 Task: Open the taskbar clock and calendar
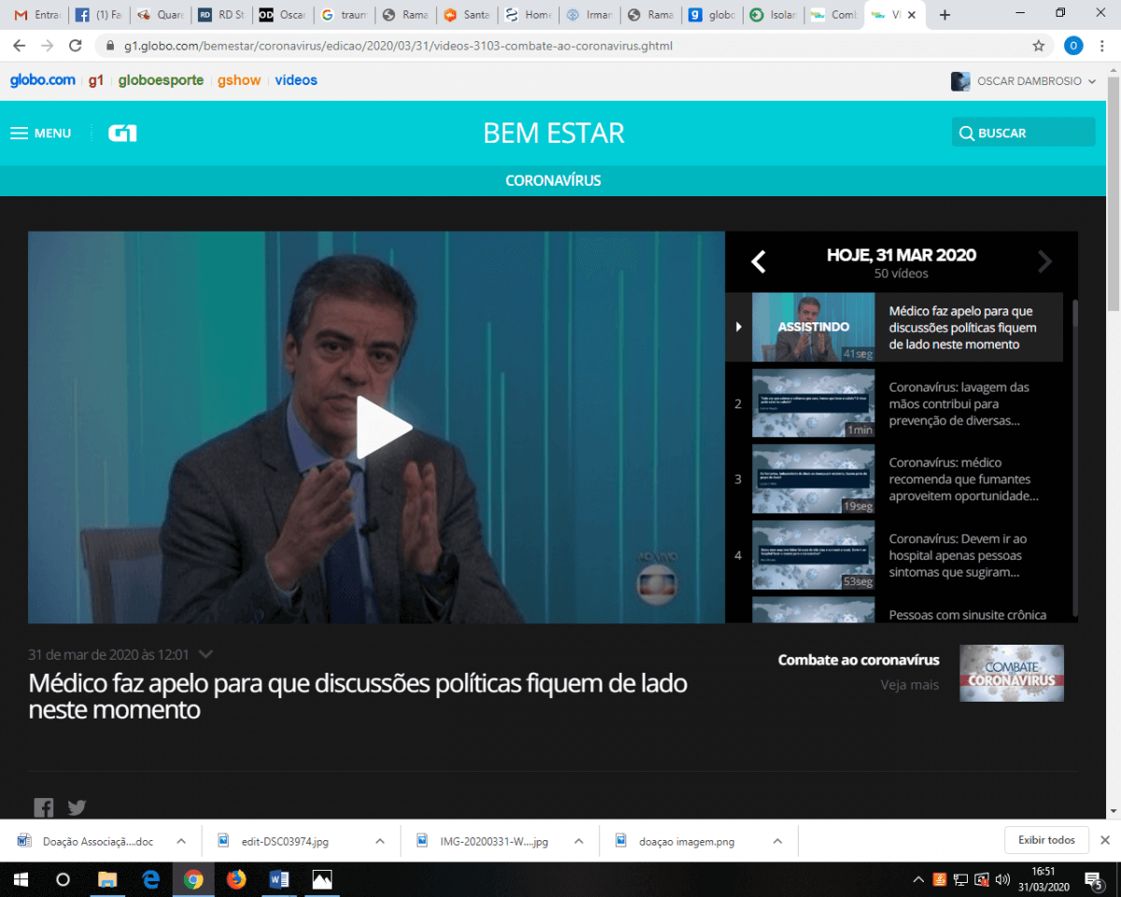[x=1043, y=879]
